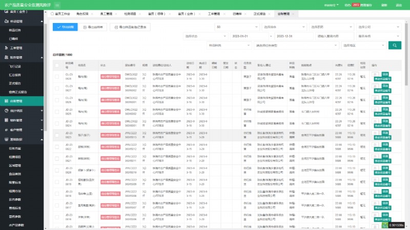
Task: Click the 待办 2972 notification badge
Action: 356,5
